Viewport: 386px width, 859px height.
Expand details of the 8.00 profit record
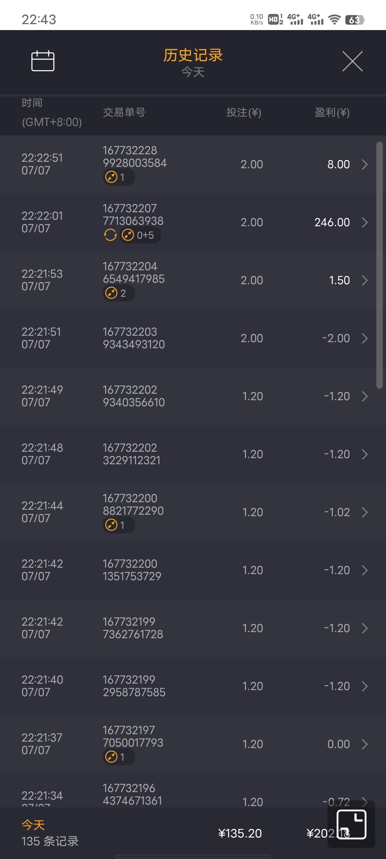(x=365, y=165)
